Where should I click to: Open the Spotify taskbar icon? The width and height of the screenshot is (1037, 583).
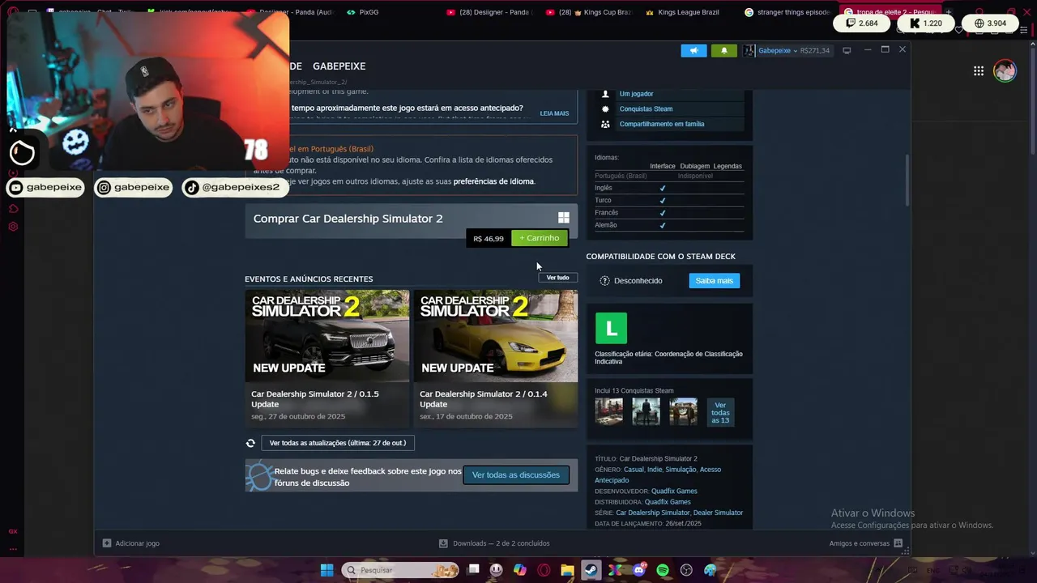pyautogui.click(x=663, y=570)
